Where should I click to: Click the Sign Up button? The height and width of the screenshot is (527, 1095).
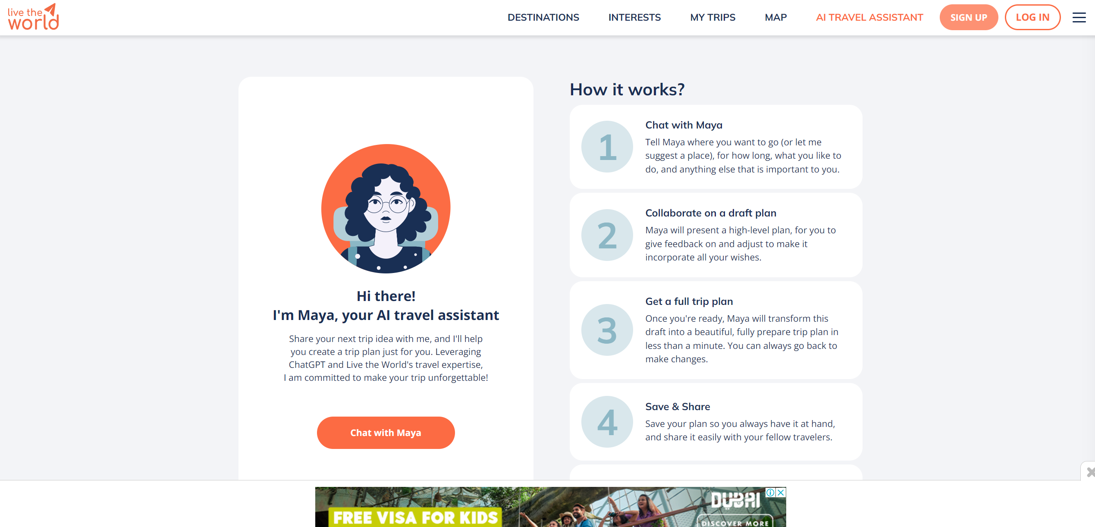click(x=969, y=17)
